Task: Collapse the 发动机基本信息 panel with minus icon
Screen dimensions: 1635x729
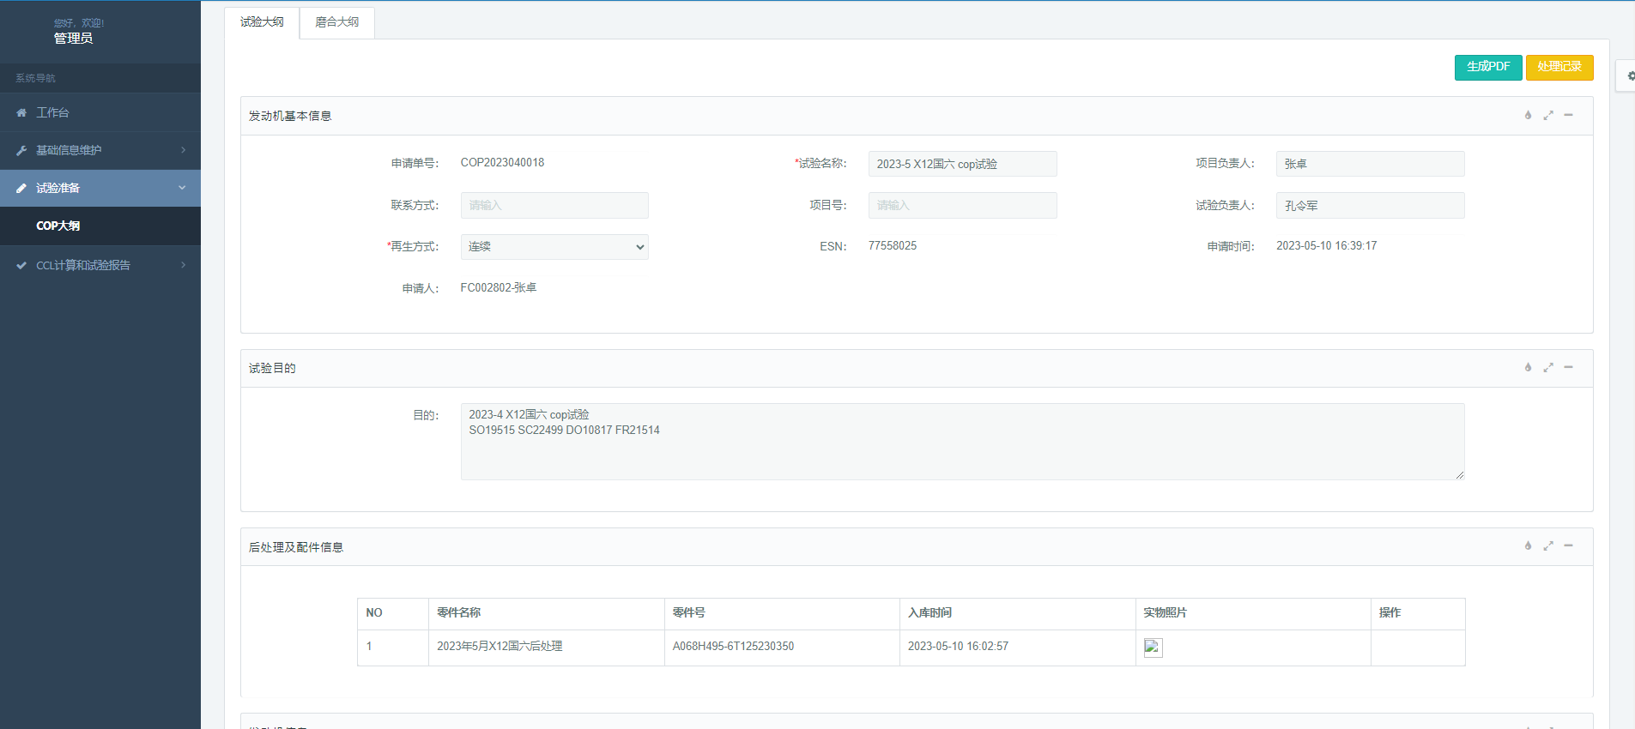Action: [1568, 115]
